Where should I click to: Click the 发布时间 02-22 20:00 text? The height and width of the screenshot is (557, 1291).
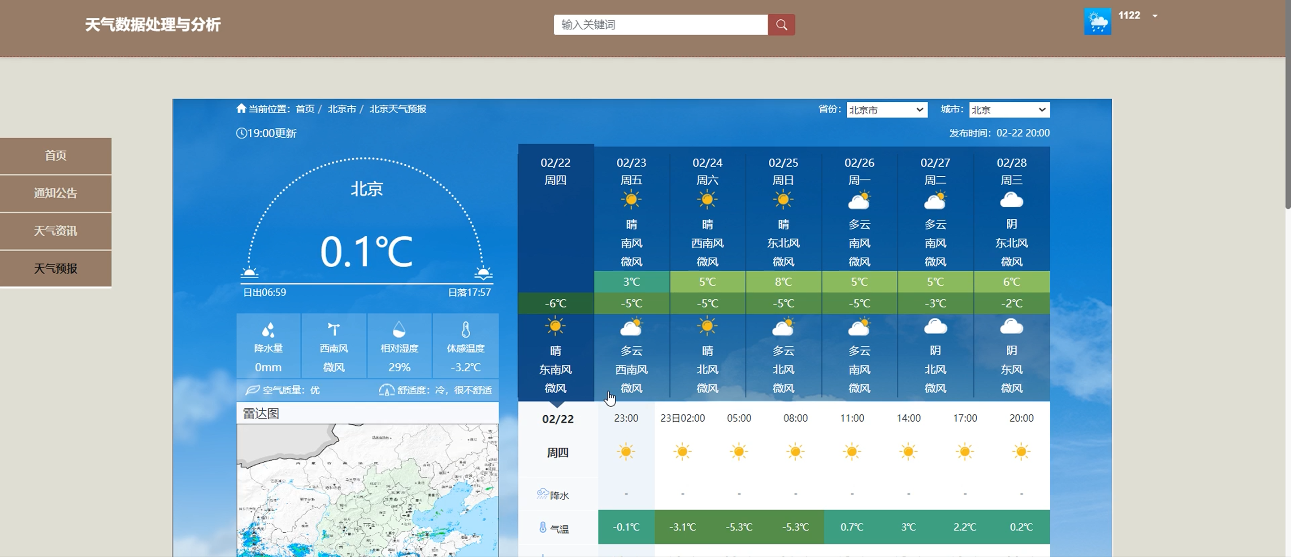click(x=999, y=133)
